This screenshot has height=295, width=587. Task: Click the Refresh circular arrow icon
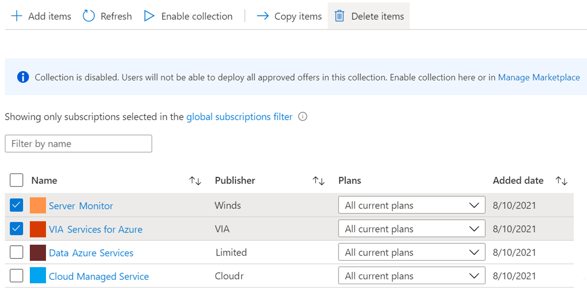coord(89,16)
